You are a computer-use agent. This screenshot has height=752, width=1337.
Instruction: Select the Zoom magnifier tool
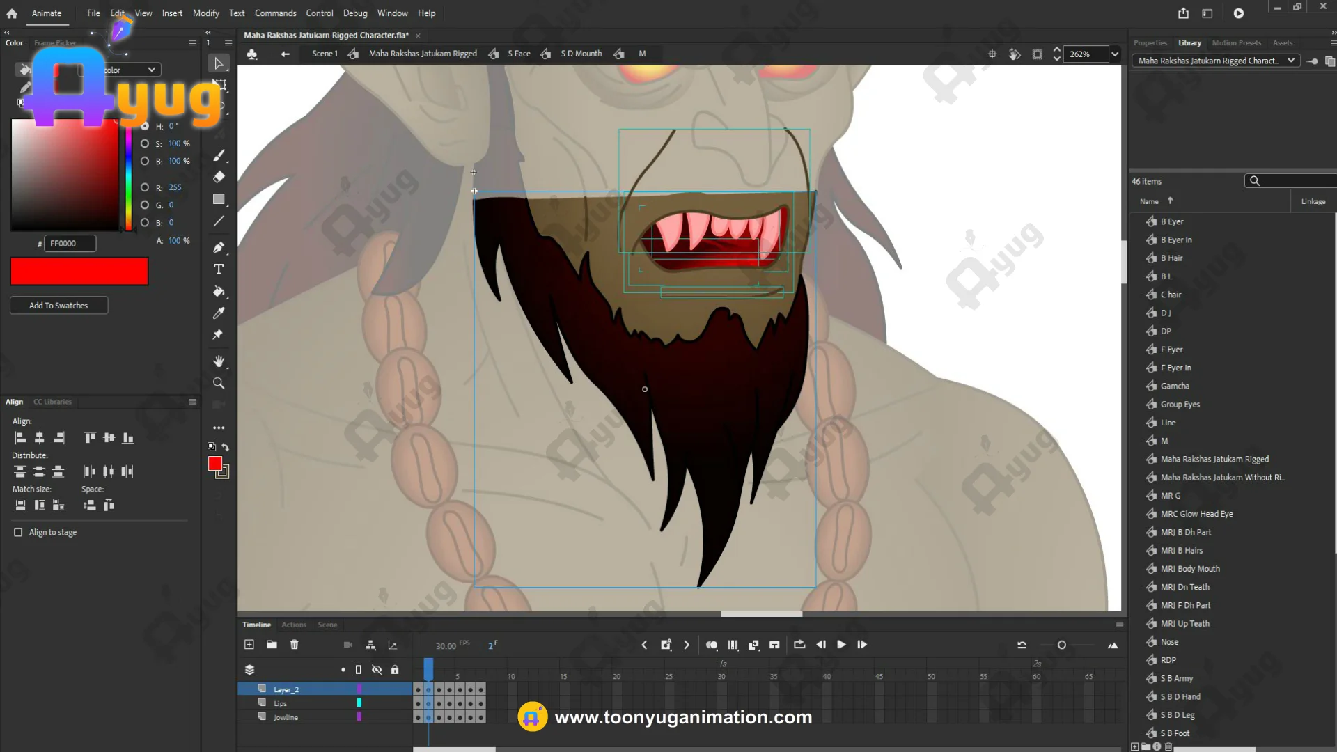[x=219, y=383]
